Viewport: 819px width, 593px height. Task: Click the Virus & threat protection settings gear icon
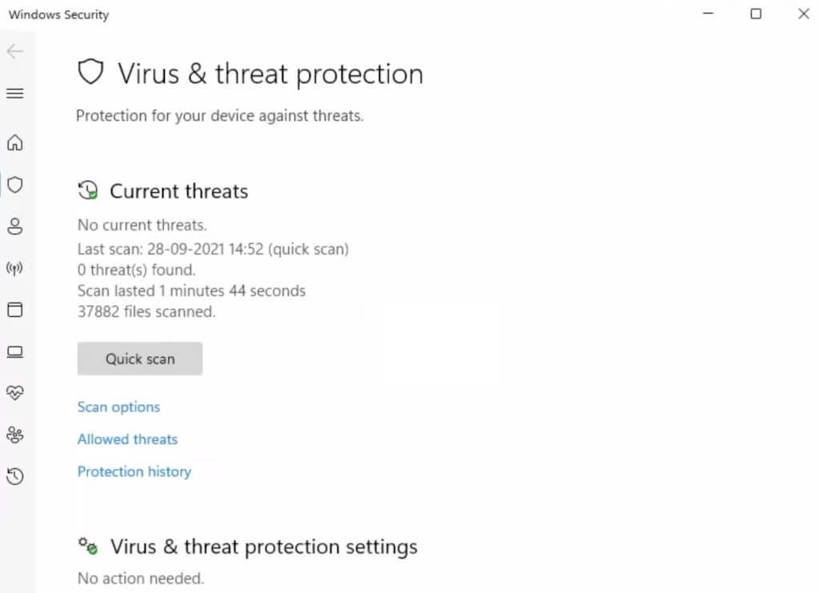point(88,547)
